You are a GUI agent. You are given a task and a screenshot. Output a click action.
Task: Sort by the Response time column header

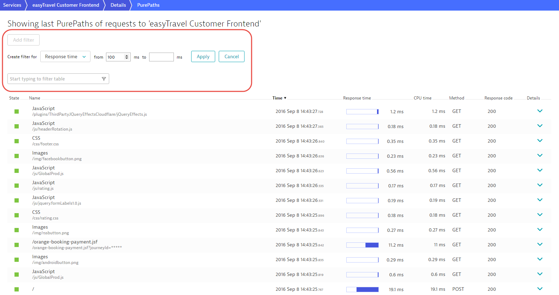pyautogui.click(x=357, y=98)
